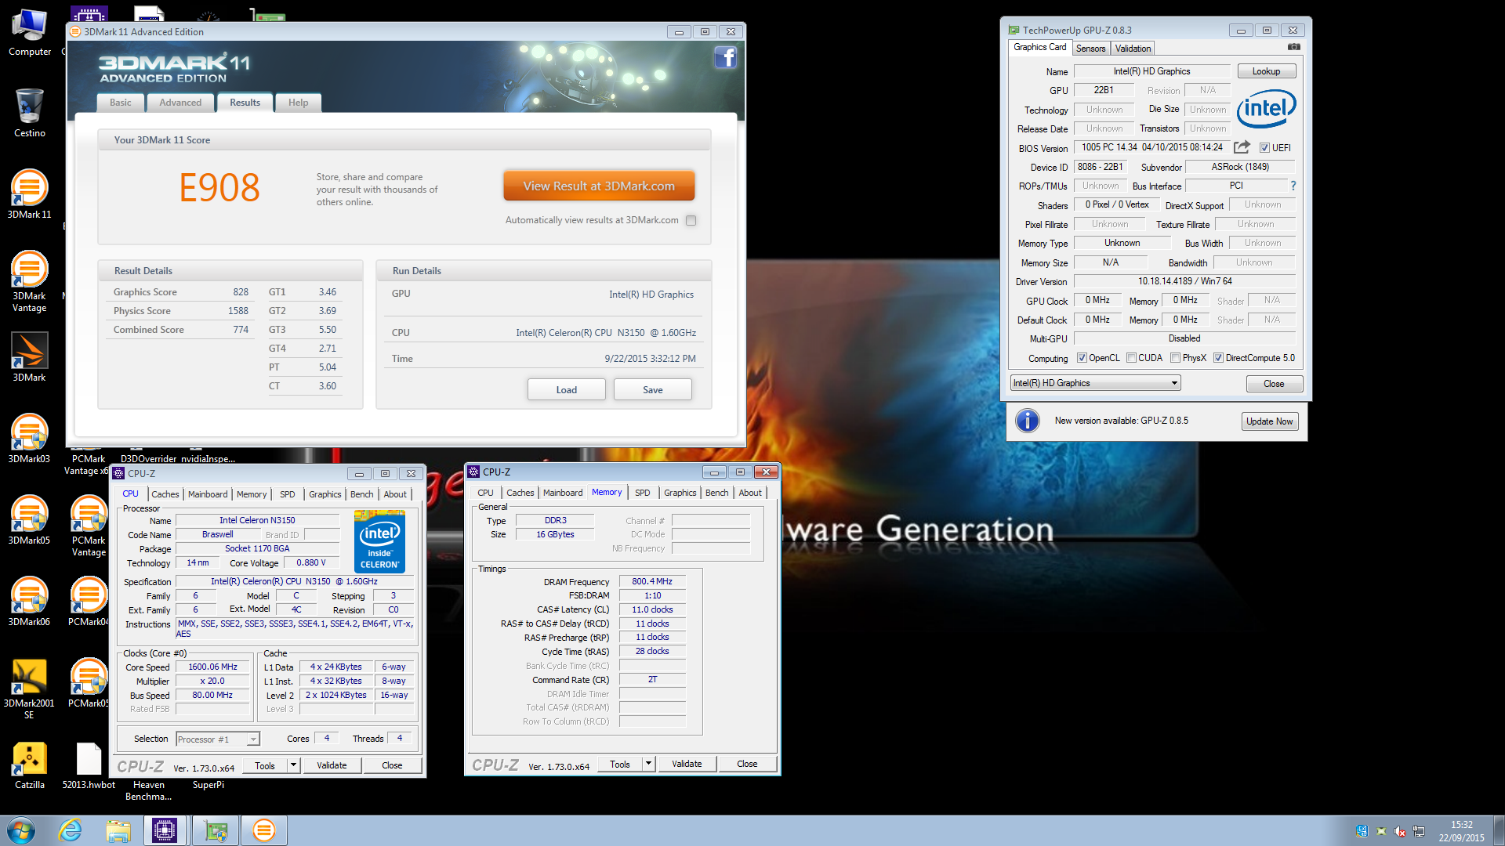The height and width of the screenshot is (846, 1505).
Task: Click View Result at 3DMark.com button
Action: point(599,186)
